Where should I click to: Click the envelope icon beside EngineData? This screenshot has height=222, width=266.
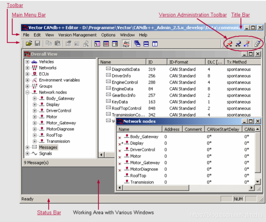108,88
